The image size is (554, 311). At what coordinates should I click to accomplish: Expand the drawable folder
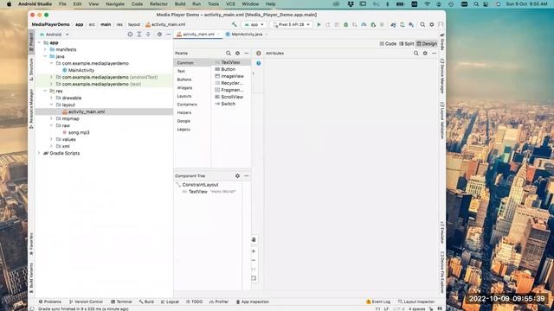(52, 98)
